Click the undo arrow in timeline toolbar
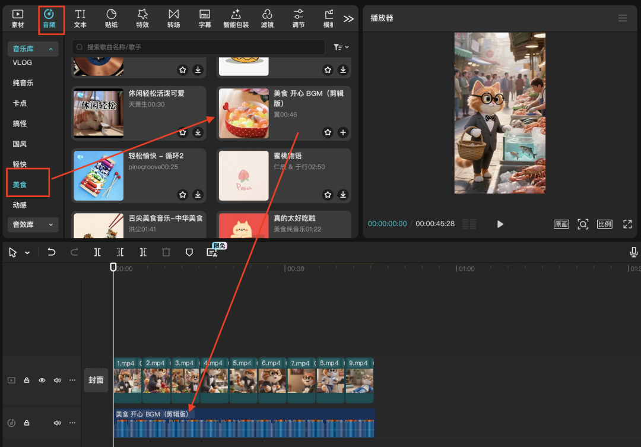This screenshot has height=447, width=641. [x=52, y=252]
